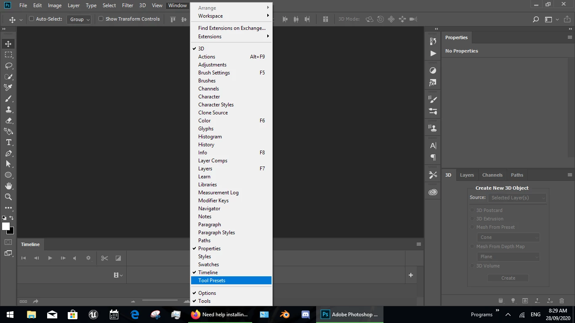Open the Group dropdown in options bar

tap(79, 19)
